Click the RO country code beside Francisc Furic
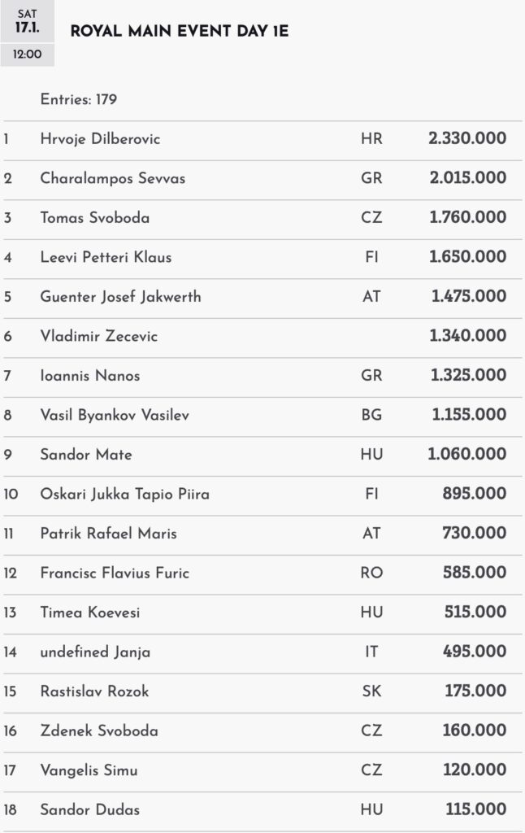The width and height of the screenshot is (525, 833). coord(371,573)
